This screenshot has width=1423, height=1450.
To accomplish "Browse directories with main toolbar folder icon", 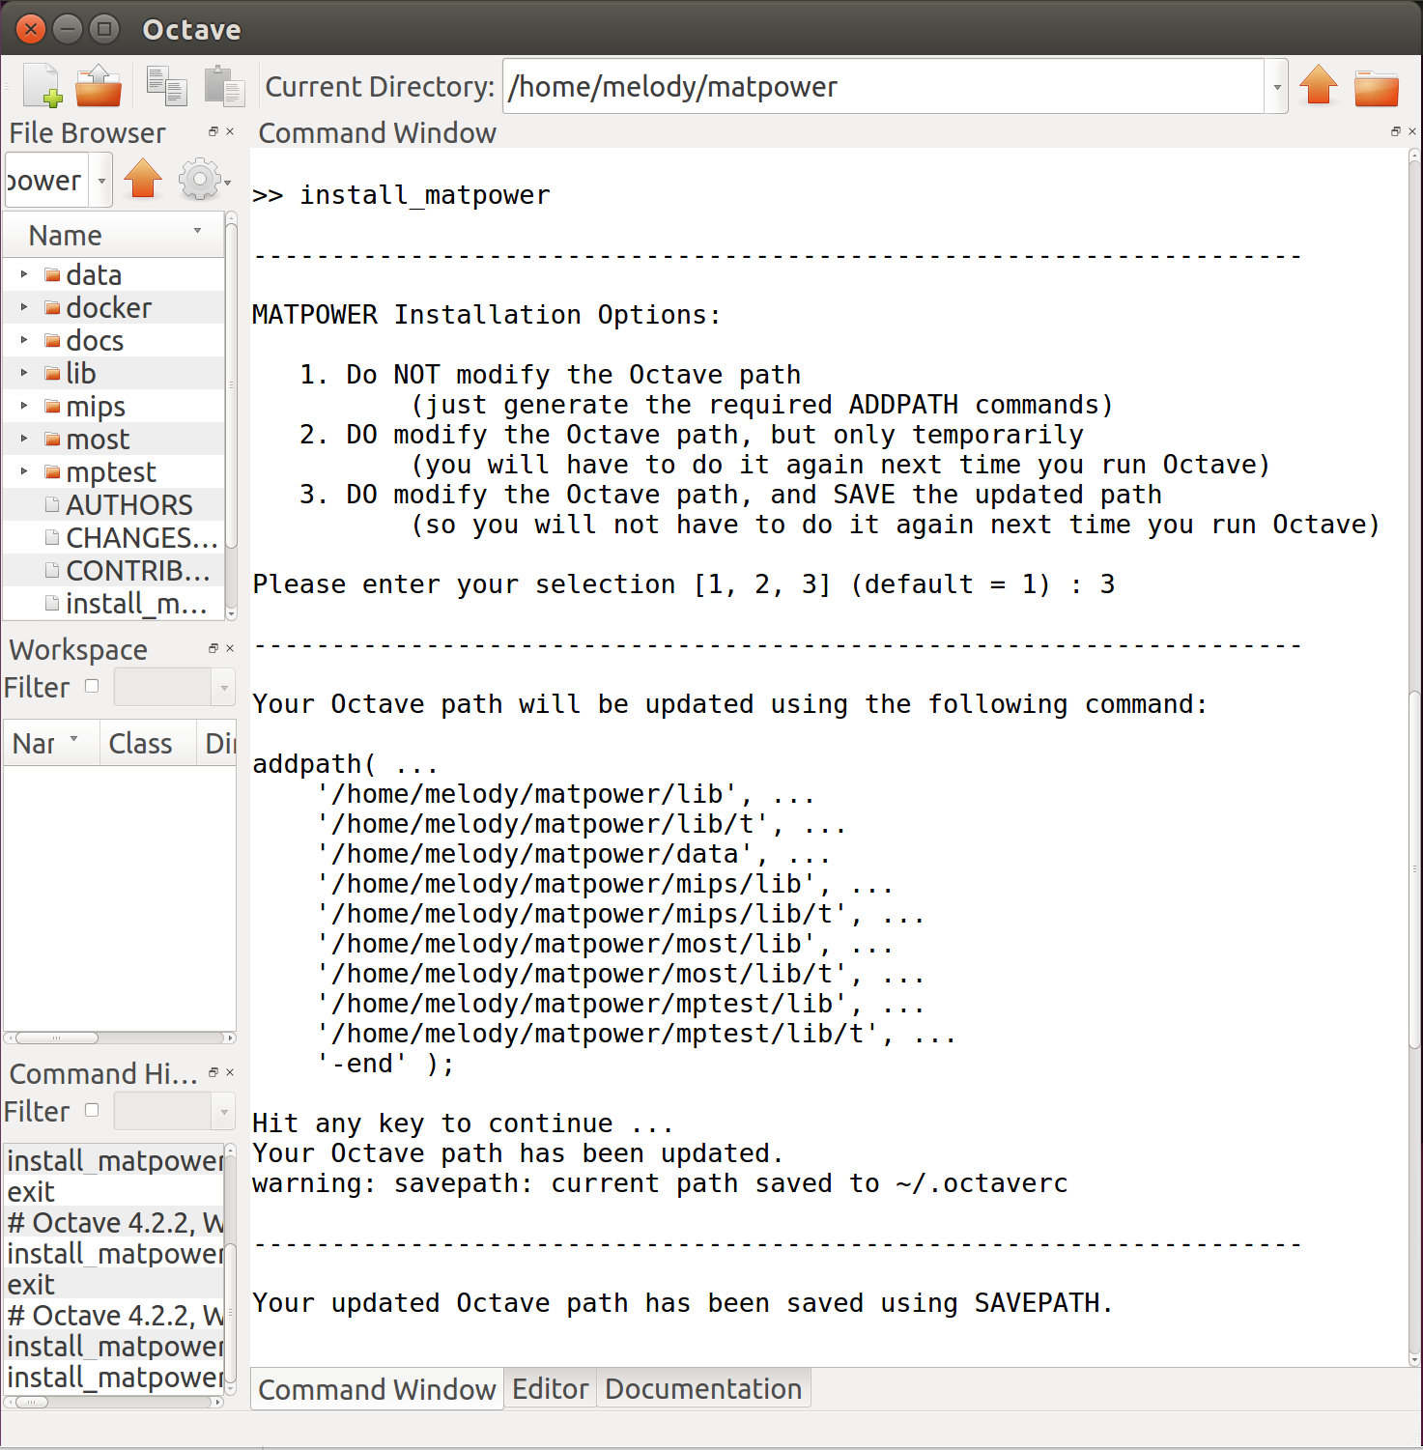I will [x=1377, y=87].
